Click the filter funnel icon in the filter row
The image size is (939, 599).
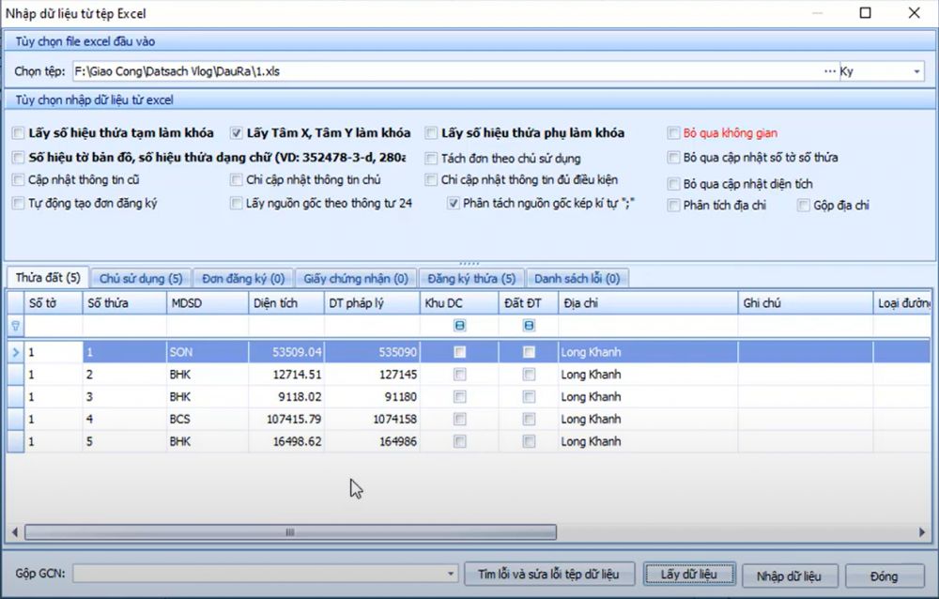click(x=15, y=326)
